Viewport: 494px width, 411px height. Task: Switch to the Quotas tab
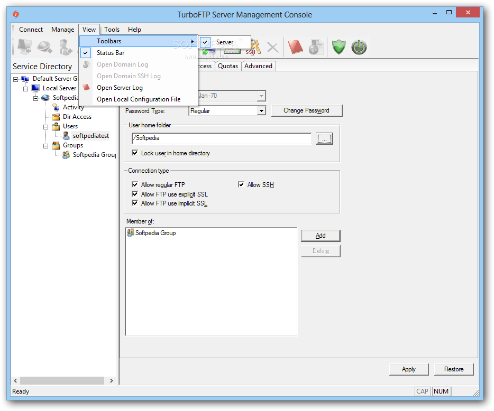pyautogui.click(x=228, y=66)
